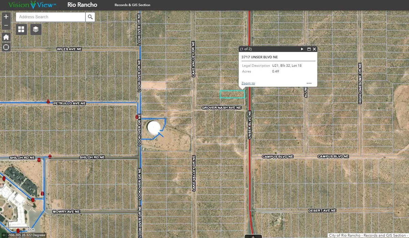409x238 pixels.
Task: Zoom out on the map
Action: (x=6, y=25)
